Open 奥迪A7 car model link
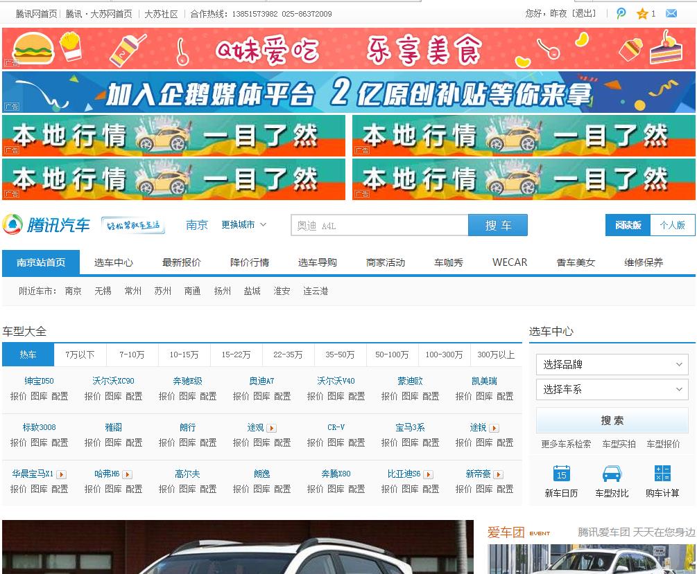Image resolution: width=697 pixels, height=574 pixels. (262, 381)
